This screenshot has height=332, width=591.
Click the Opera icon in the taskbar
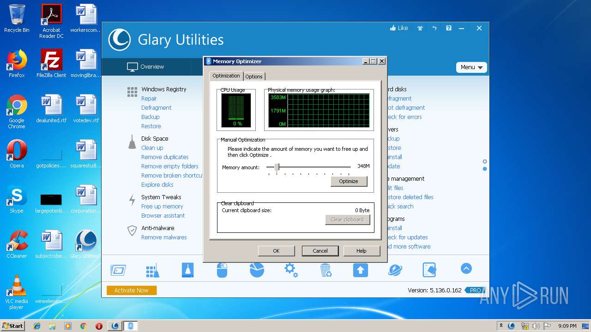[x=99, y=326]
